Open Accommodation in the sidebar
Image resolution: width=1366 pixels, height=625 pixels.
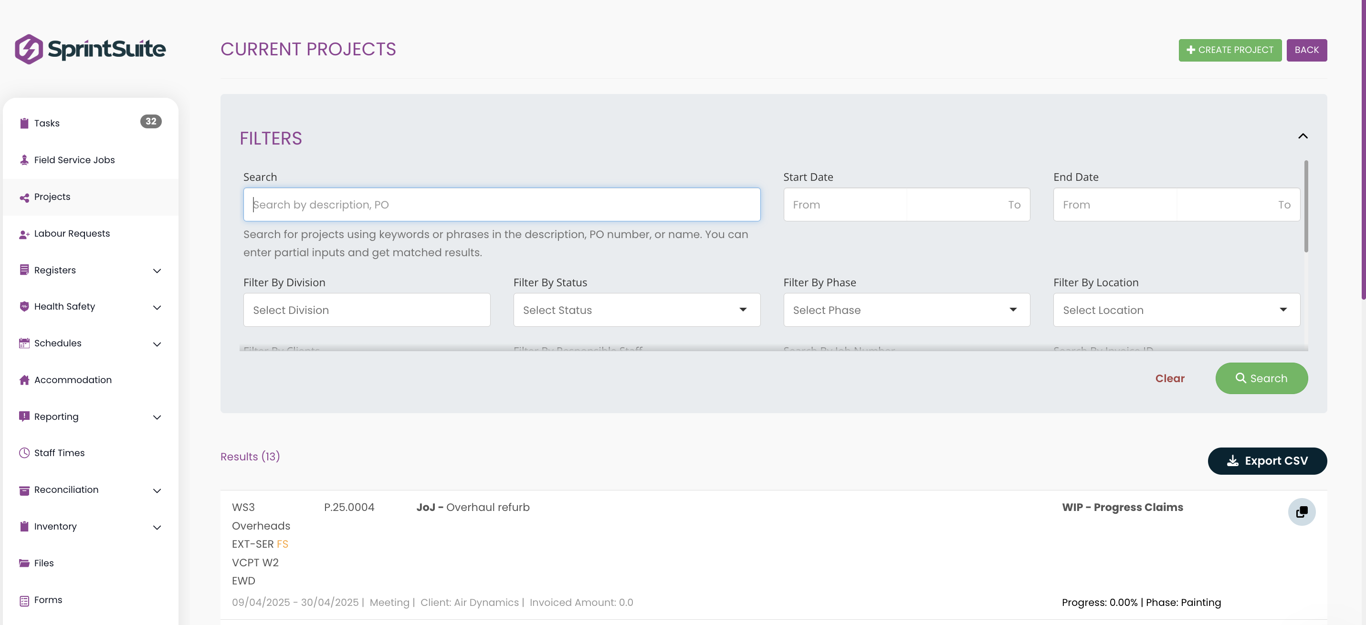click(x=90, y=380)
